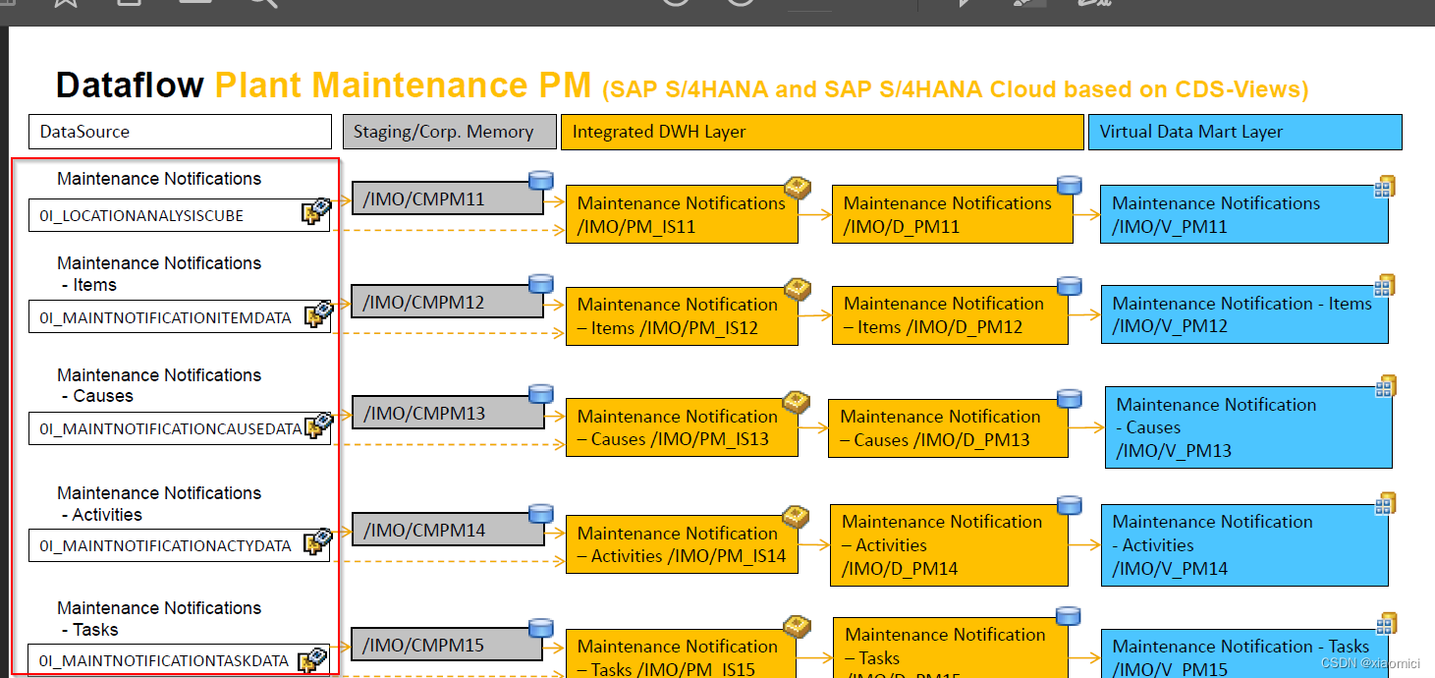Screen dimensions: 1435x678
Task: Select the 0I_MAINTNOTIFICATIONCAUSEDATA data source field
Action: tap(180, 428)
